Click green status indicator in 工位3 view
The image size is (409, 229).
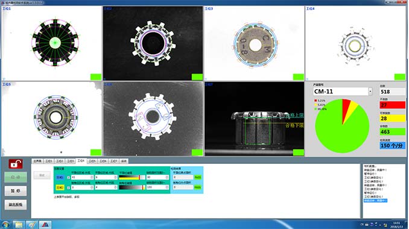point(299,77)
